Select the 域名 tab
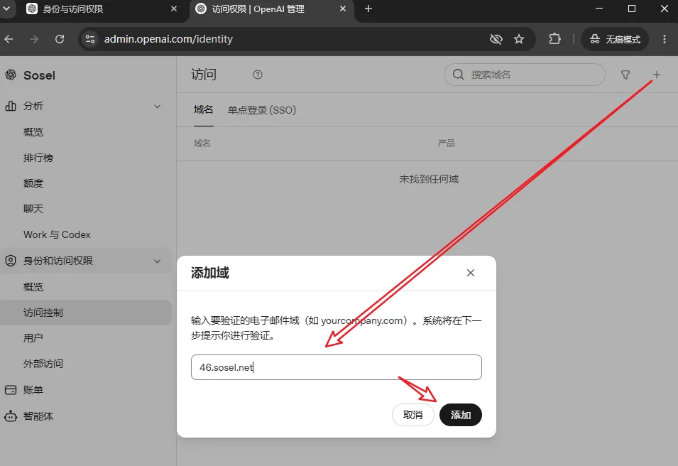This screenshot has width=678, height=466. coord(203,110)
